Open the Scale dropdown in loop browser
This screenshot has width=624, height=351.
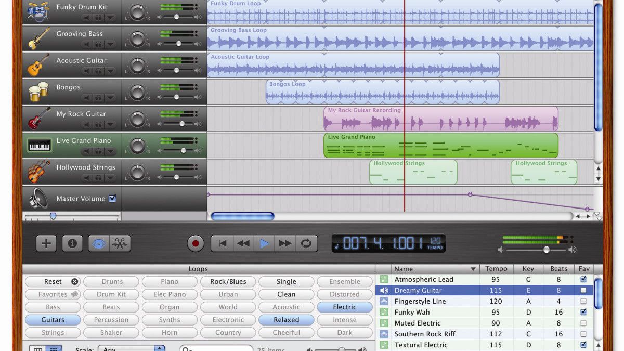pyautogui.click(x=132, y=349)
